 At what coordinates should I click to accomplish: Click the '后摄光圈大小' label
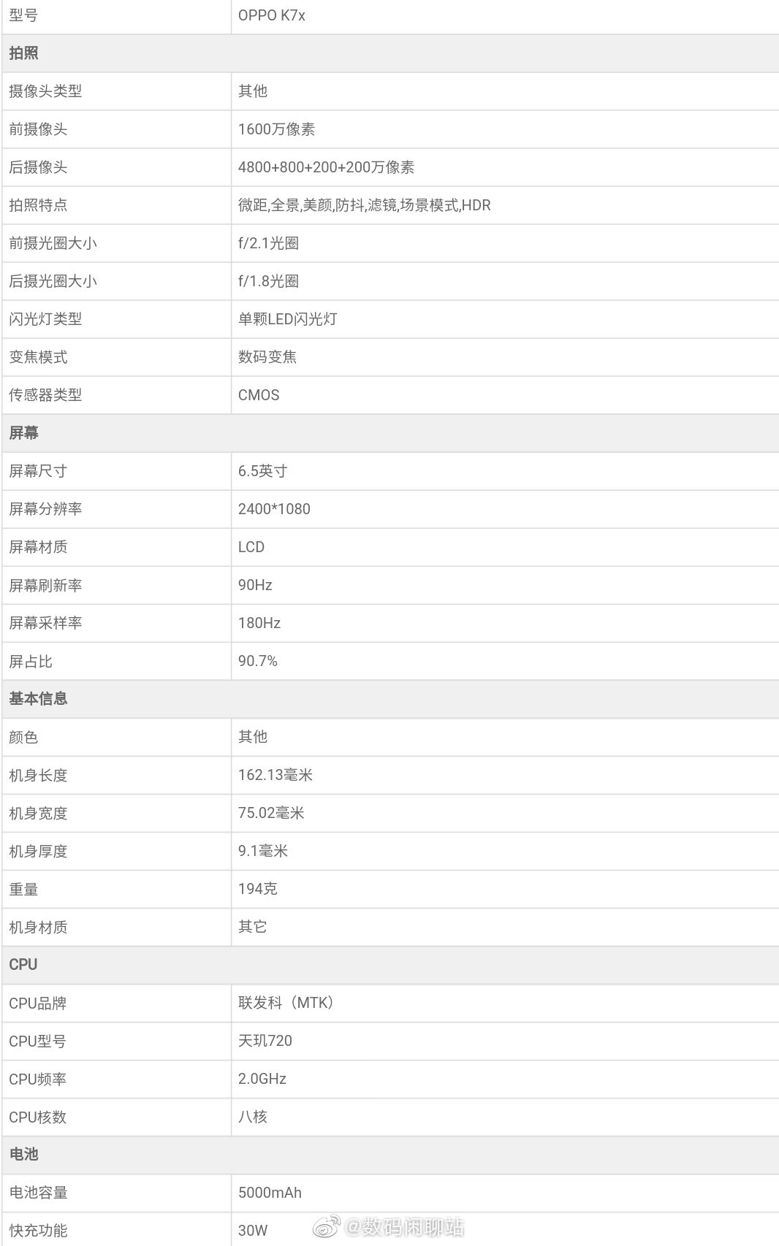tap(53, 281)
